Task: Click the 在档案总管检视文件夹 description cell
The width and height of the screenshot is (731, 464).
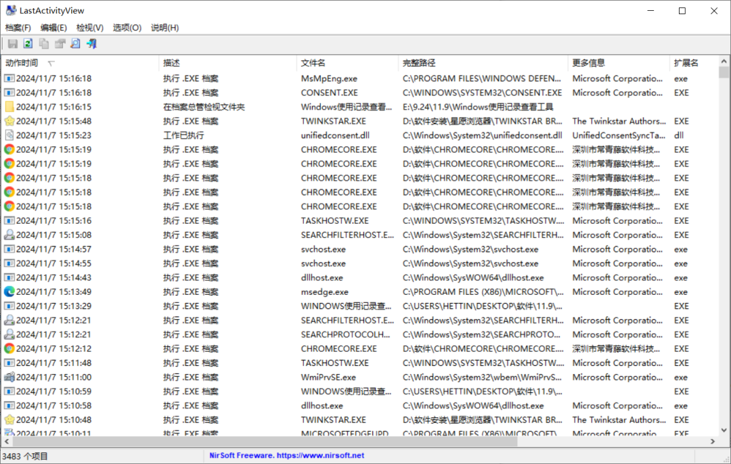Action: coord(204,107)
